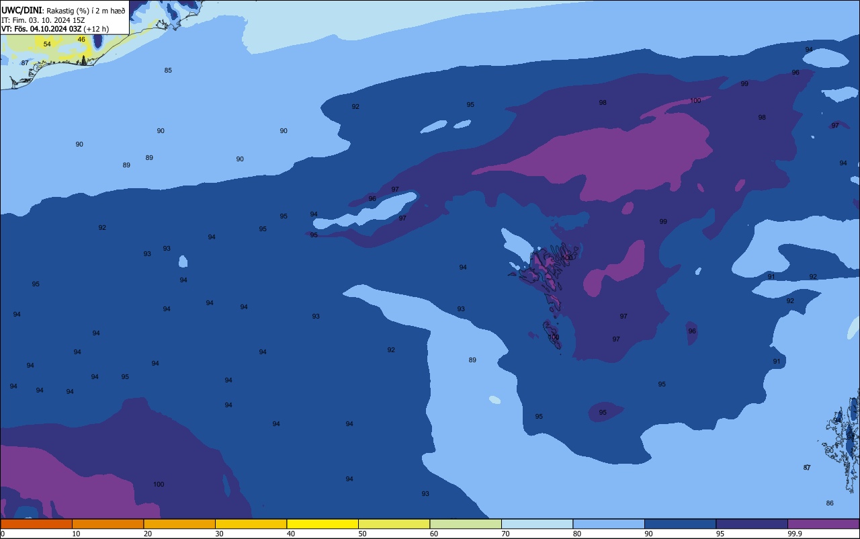
Task: Select the 40–50 bright yellow legend swatch
Action: 322,524
